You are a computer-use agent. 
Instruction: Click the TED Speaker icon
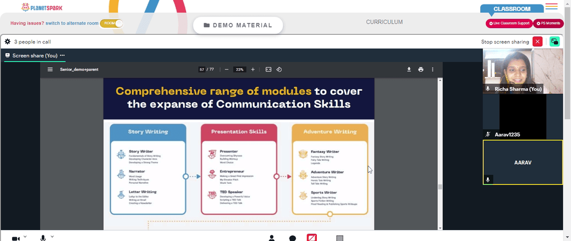click(212, 195)
